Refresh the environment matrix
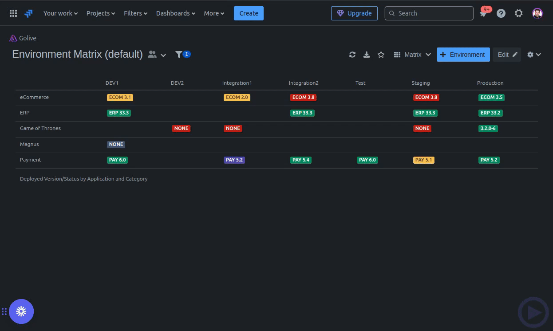553x331 pixels. [352, 55]
